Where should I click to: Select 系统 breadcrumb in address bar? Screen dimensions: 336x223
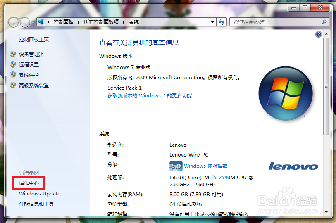tap(134, 22)
